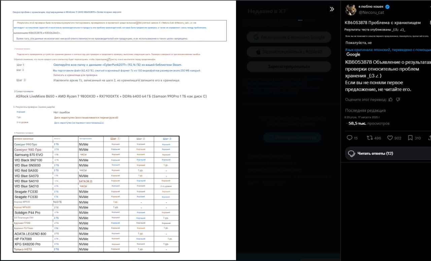Viewport: 431px width, 261px height.
Task: Click the Пожалуйста, не line
Action: click(359, 43)
